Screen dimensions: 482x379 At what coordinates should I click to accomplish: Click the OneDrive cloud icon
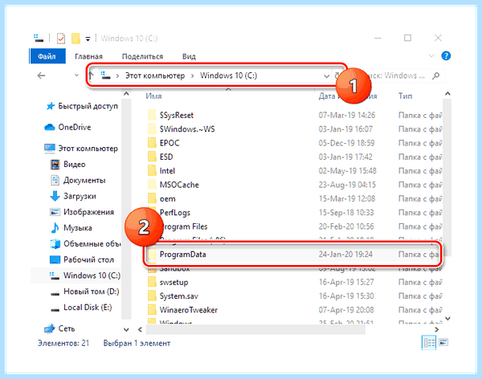[50, 127]
